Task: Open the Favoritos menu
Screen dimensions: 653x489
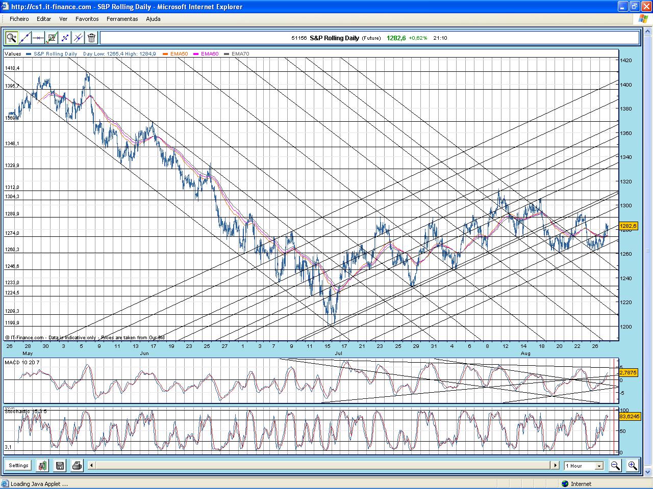Action: 87,19
